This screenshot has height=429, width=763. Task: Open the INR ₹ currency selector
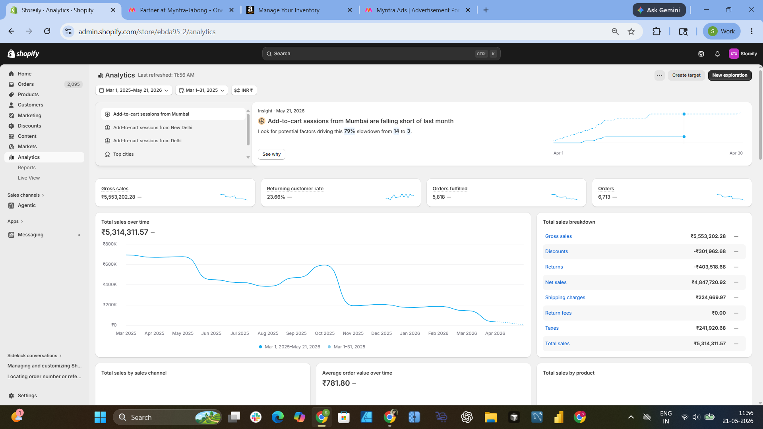pyautogui.click(x=244, y=90)
